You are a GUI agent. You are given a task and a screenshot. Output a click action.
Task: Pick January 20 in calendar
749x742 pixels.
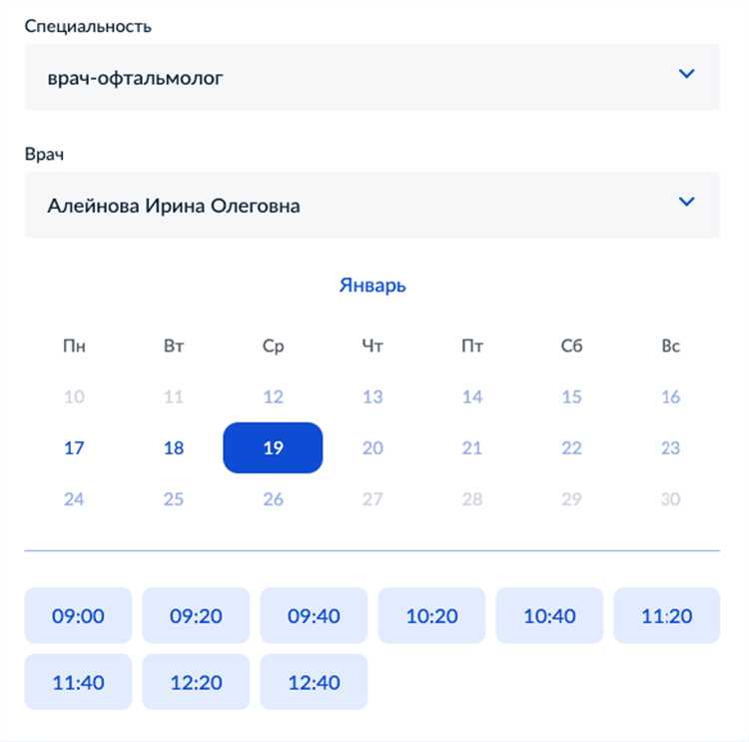tap(373, 447)
